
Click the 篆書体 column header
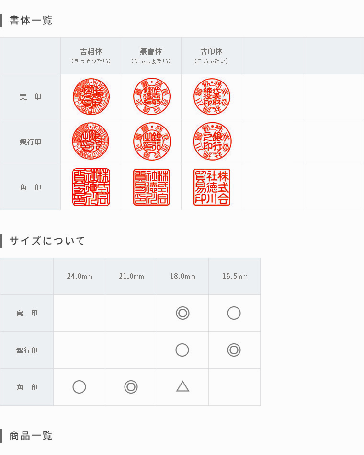[x=151, y=56]
